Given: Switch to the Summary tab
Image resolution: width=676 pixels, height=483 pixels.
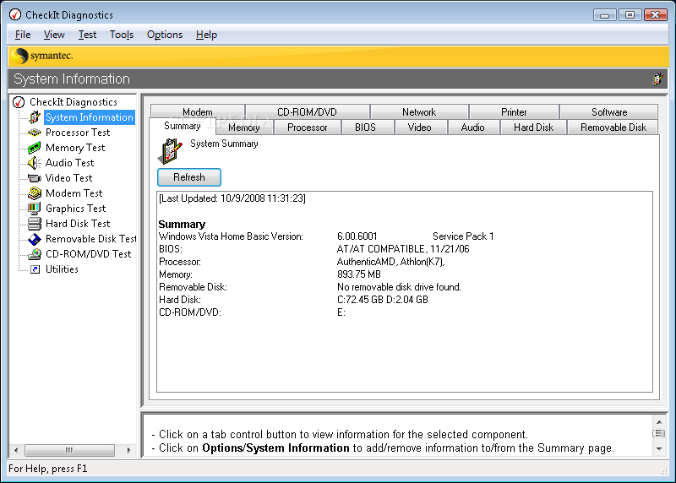Looking at the screenshot, I should click(183, 126).
